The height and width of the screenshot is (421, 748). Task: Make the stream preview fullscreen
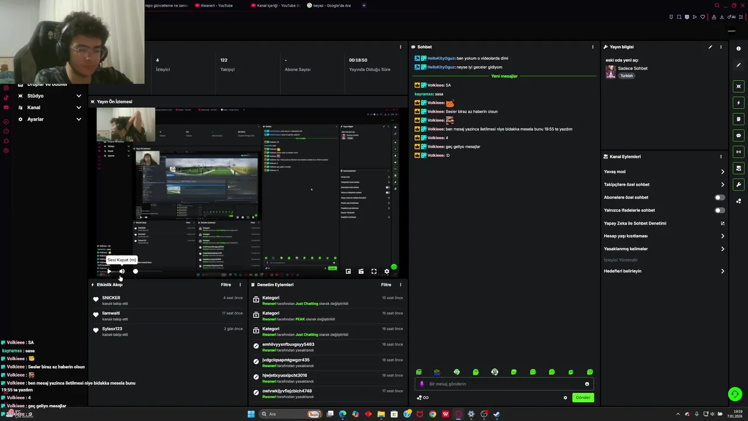pos(374,271)
